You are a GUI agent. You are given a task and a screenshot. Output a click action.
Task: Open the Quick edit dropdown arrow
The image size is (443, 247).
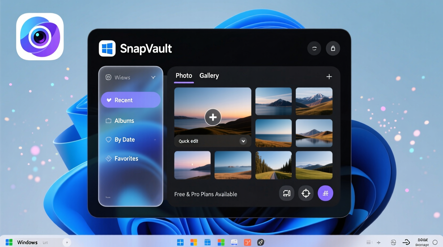[x=243, y=141]
